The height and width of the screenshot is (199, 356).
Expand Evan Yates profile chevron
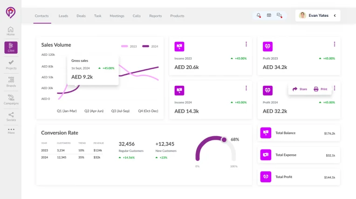pyautogui.click(x=335, y=15)
